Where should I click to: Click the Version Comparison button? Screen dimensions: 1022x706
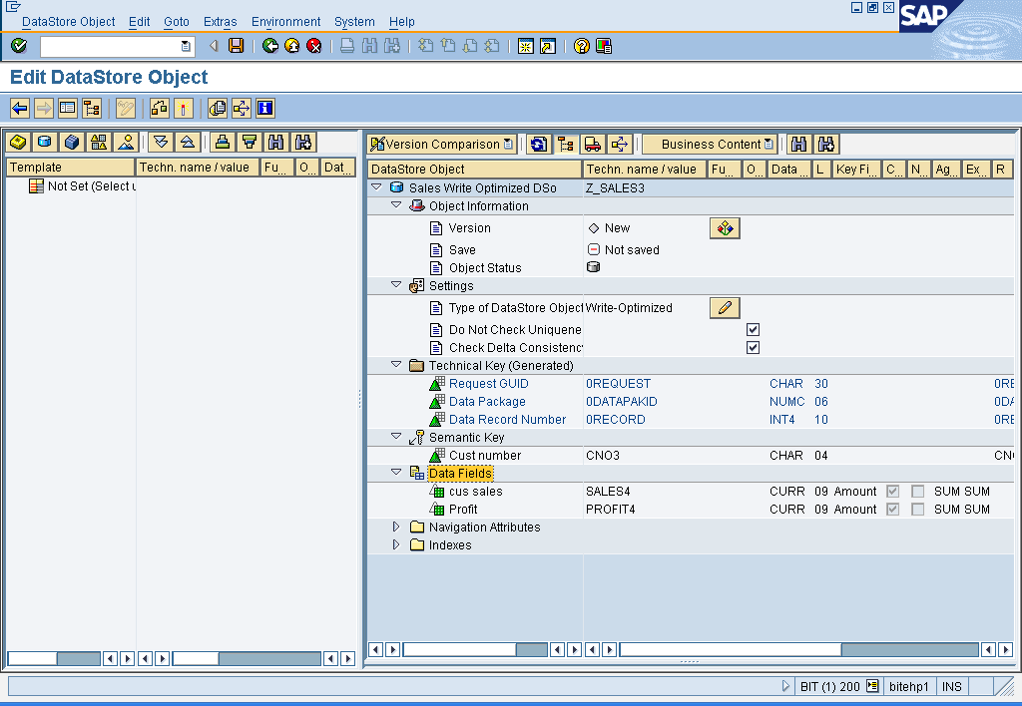coord(442,144)
